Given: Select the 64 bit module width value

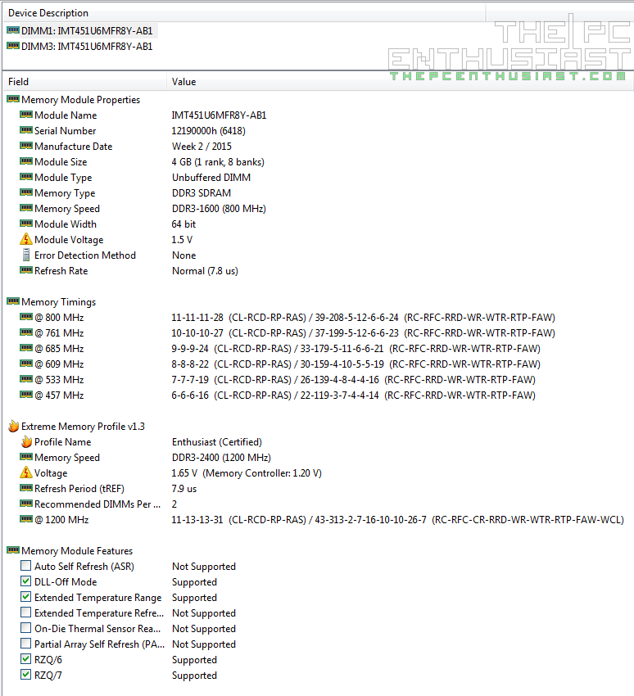Looking at the screenshot, I should [183, 224].
